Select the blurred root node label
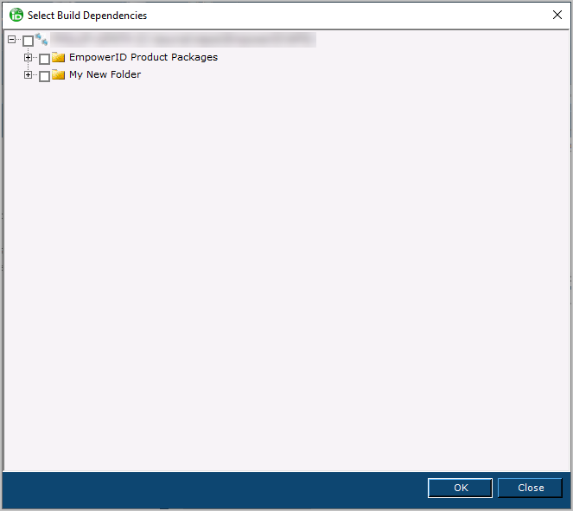This screenshot has width=573, height=511. pos(183,40)
